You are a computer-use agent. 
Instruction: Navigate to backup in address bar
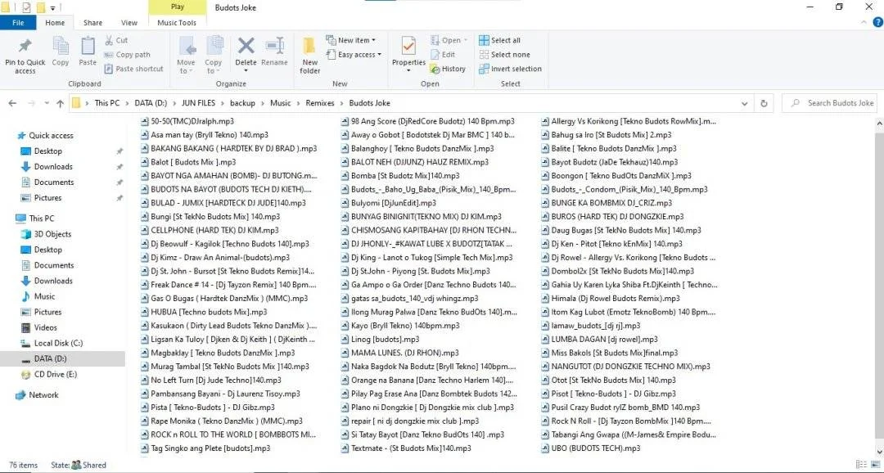(x=242, y=103)
